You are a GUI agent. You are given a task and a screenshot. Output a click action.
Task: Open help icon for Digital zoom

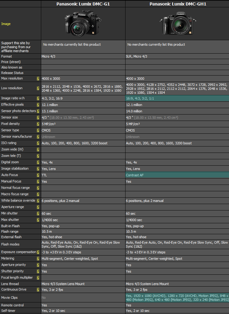38,162
